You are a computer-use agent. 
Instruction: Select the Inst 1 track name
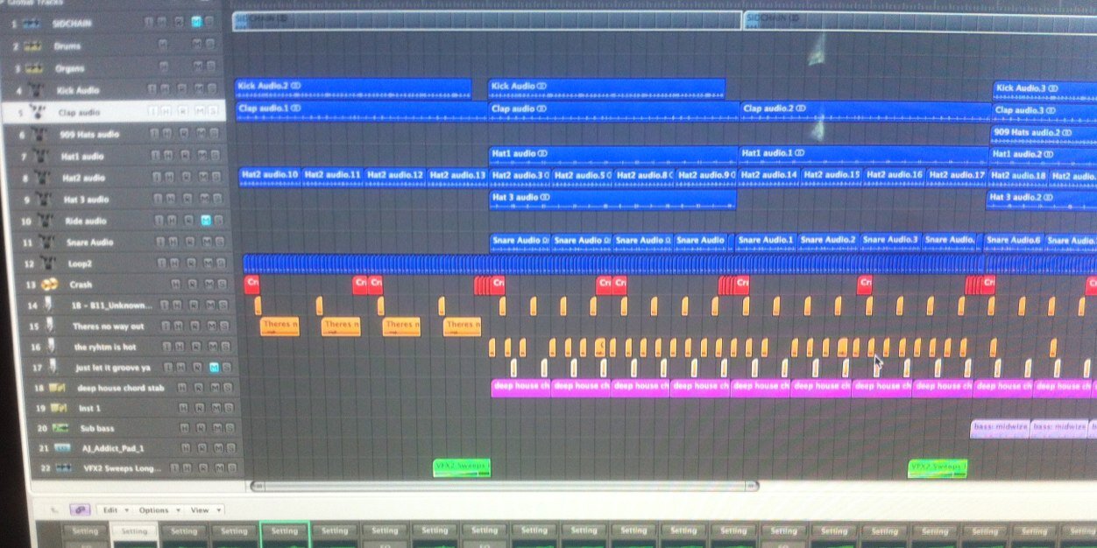(x=88, y=408)
